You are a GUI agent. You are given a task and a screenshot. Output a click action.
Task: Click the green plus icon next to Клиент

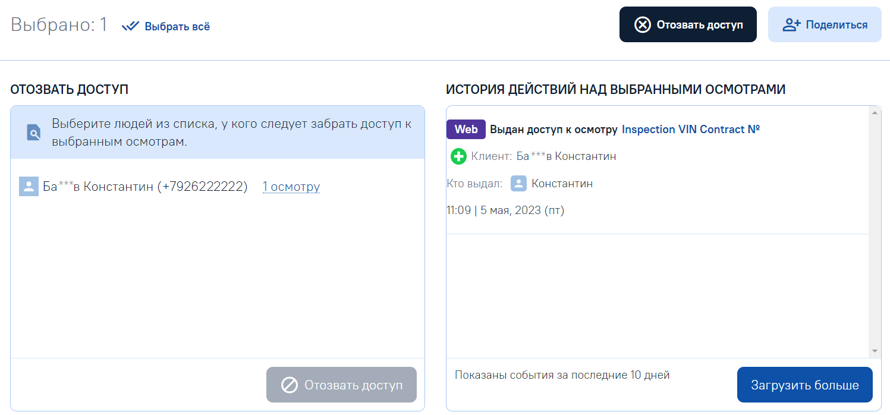coord(458,157)
